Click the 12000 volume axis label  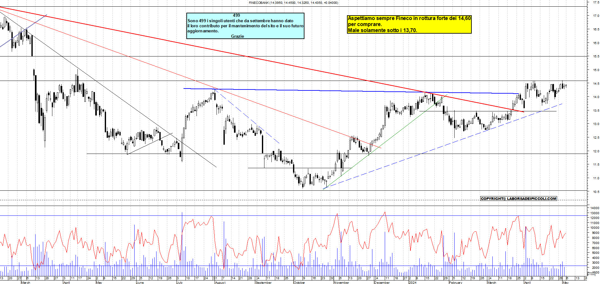point(595,218)
